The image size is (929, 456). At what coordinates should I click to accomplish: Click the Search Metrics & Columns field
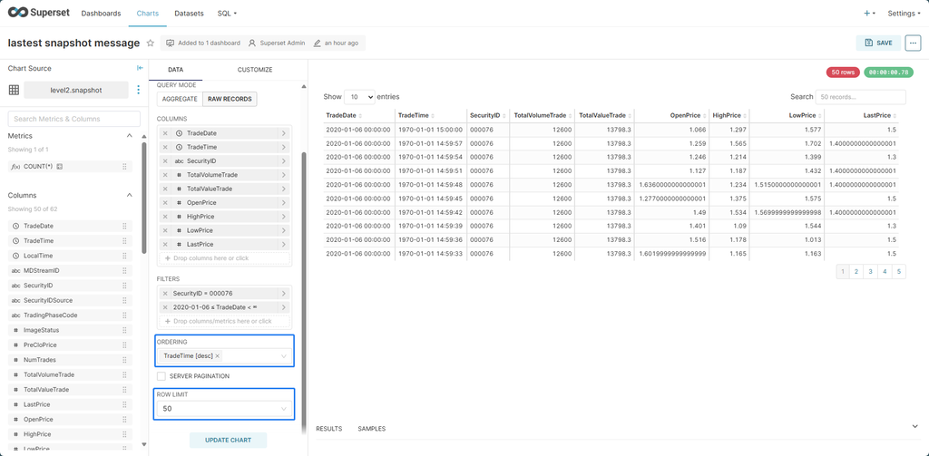74,119
